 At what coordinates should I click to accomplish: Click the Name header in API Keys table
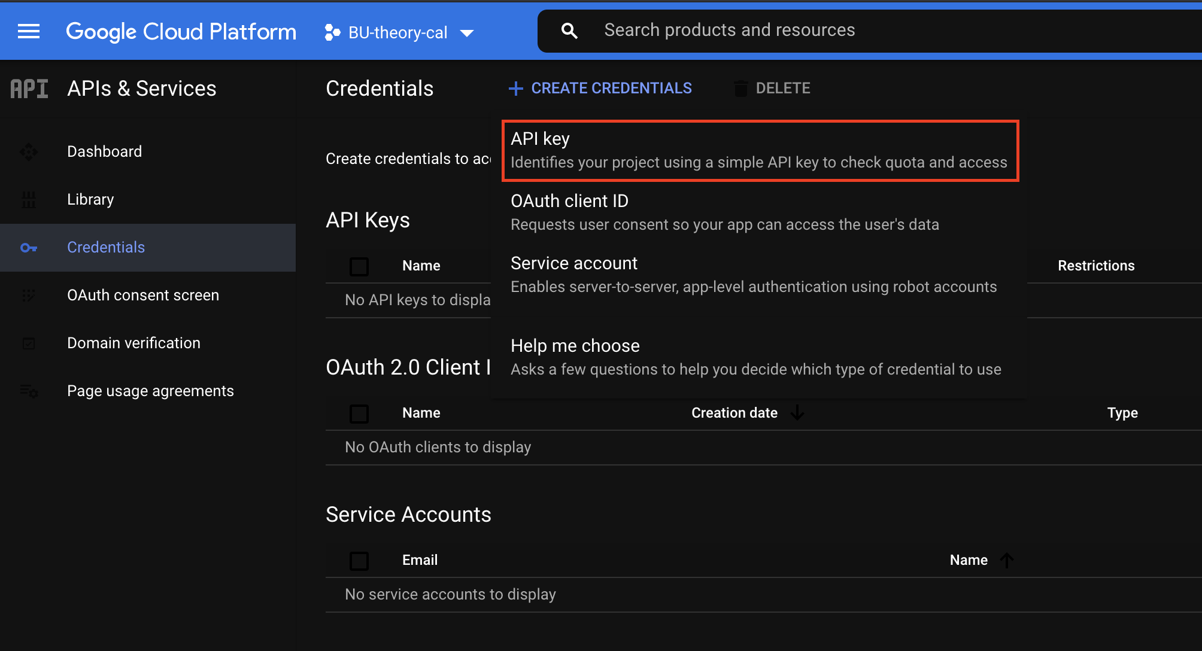[421, 266]
